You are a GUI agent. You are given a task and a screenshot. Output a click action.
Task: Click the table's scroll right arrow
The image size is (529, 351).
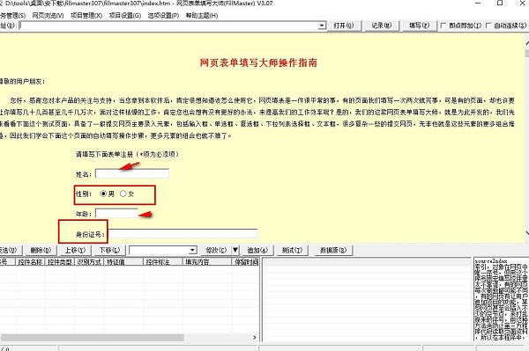click(x=255, y=337)
